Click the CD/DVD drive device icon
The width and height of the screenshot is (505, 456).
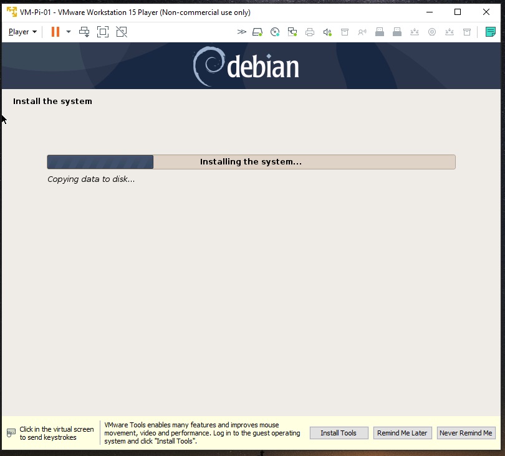[275, 32]
